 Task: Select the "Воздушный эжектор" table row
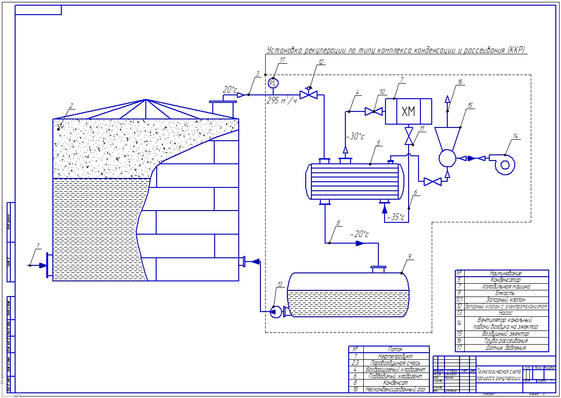click(x=502, y=334)
